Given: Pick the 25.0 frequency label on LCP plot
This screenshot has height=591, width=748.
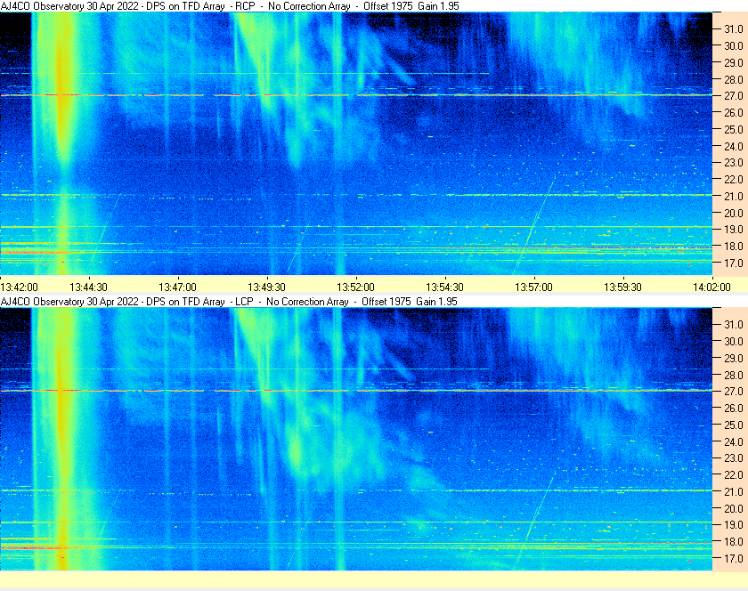Looking at the screenshot, I should (734, 425).
